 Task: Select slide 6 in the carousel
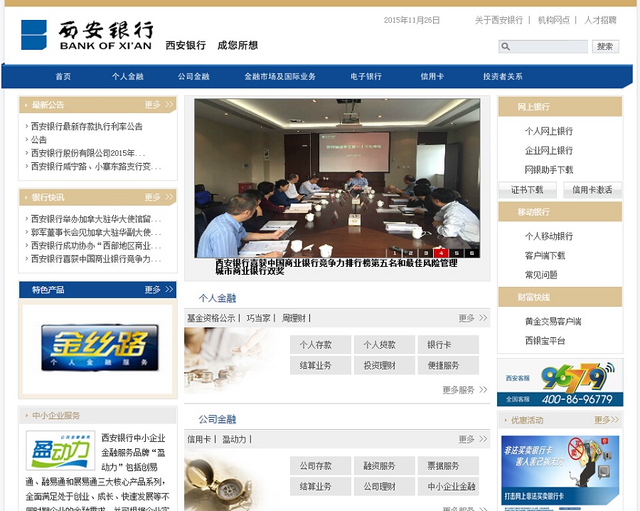click(x=471, y=253)
